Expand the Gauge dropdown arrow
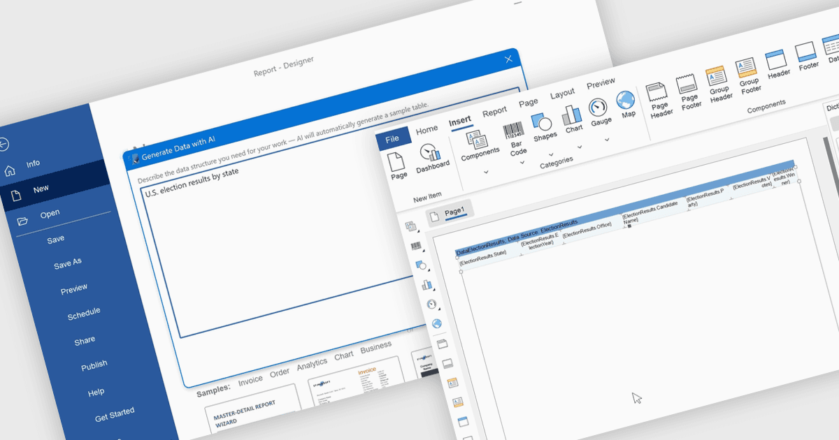839x440 pixels. pos(607,139)
